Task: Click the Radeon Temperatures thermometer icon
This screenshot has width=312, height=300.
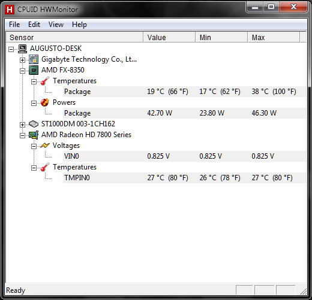Action: click(x=45, y=167)
